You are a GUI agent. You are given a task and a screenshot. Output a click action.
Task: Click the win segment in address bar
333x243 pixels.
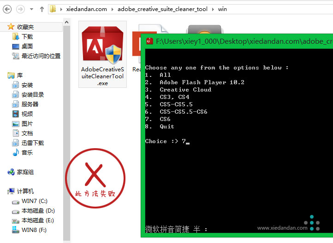click(222, 9)
